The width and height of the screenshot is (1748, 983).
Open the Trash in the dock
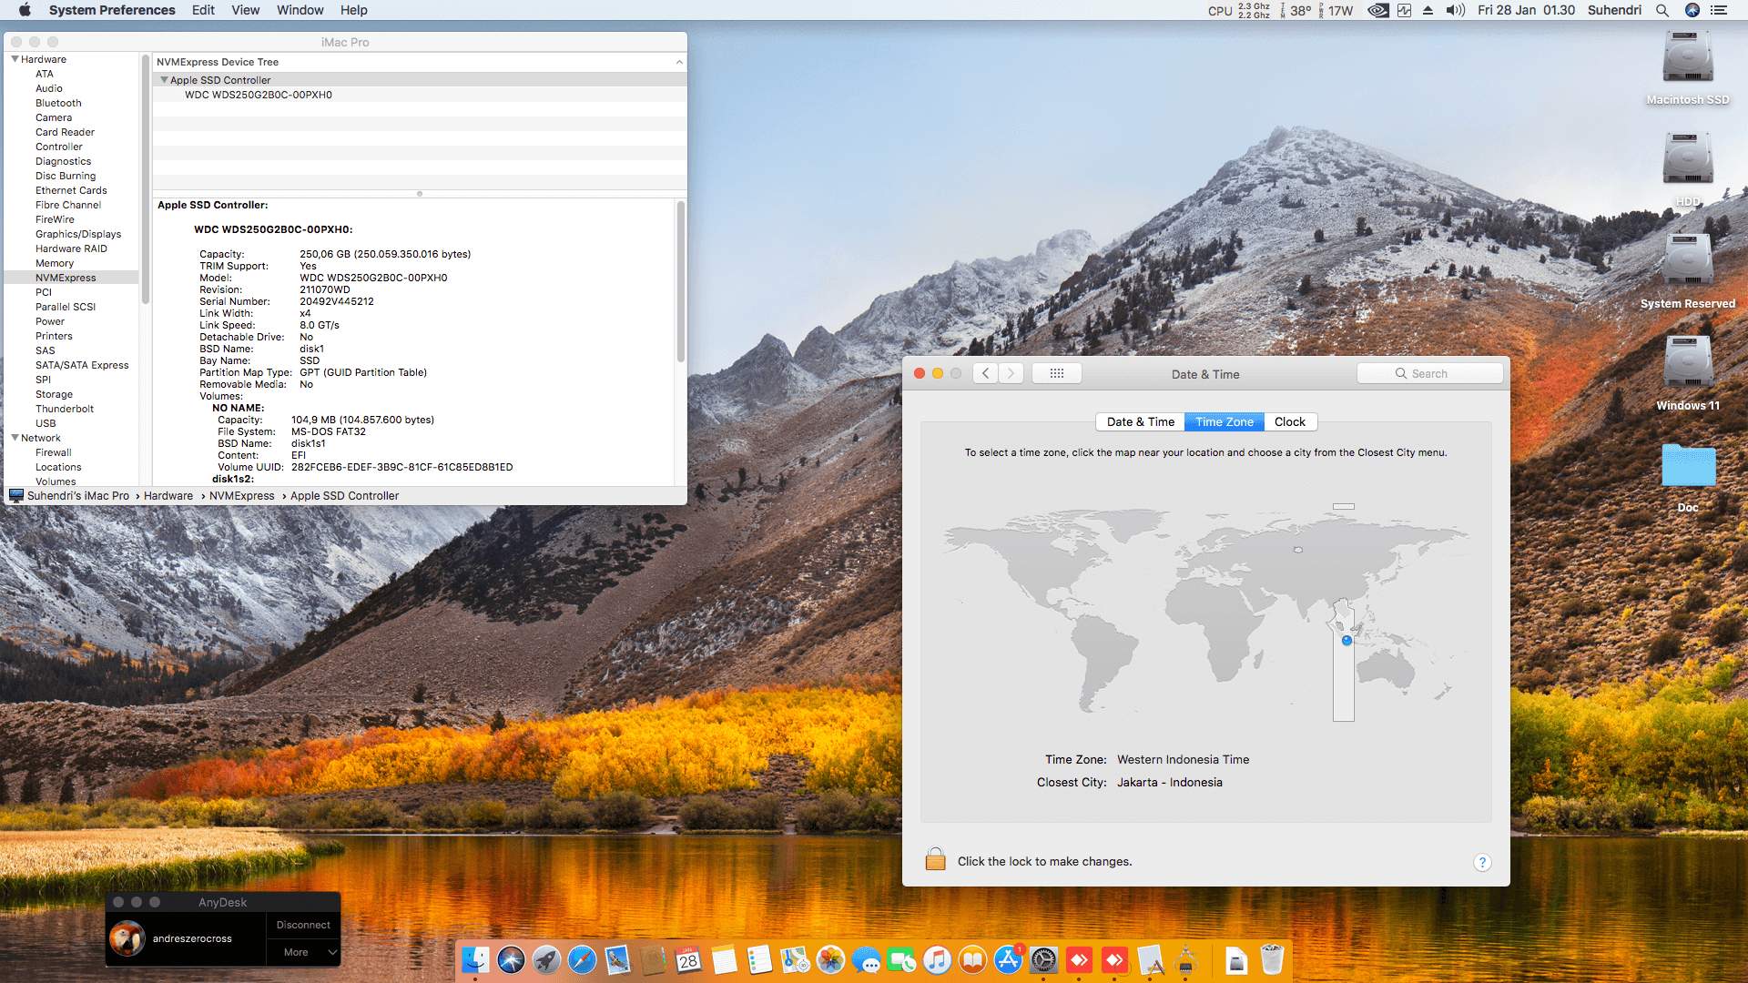1272,960
